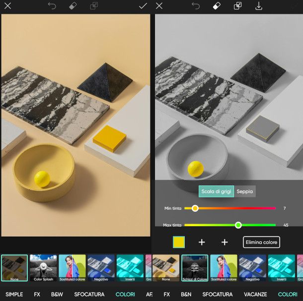Image resolution: width=303 pixels, height=301 pixels.
Task: Add a third color with second plus
Action: pyautogui.click(x=225, y=242)
